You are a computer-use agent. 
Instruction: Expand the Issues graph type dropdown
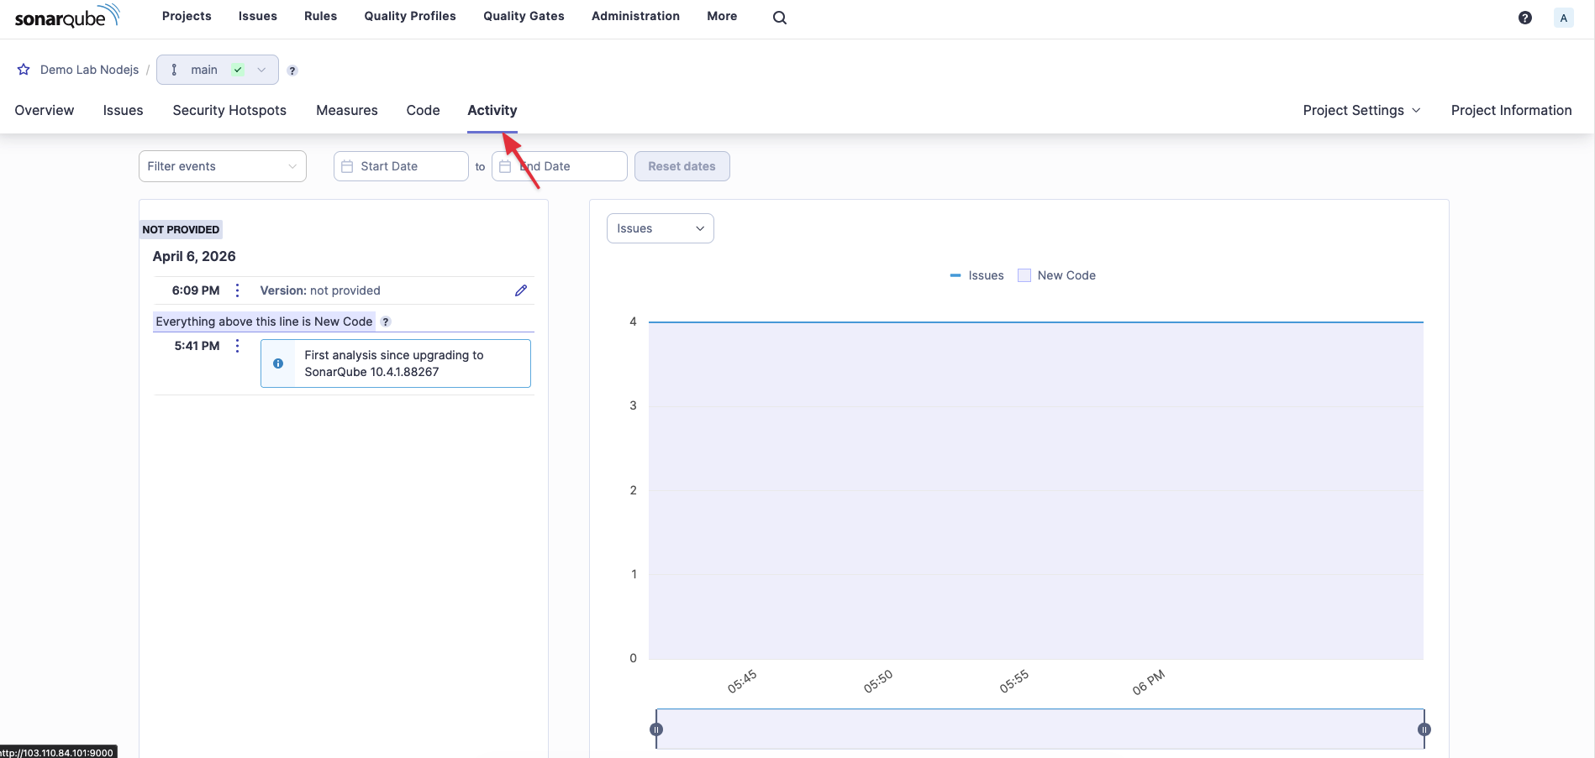[660, 228]
